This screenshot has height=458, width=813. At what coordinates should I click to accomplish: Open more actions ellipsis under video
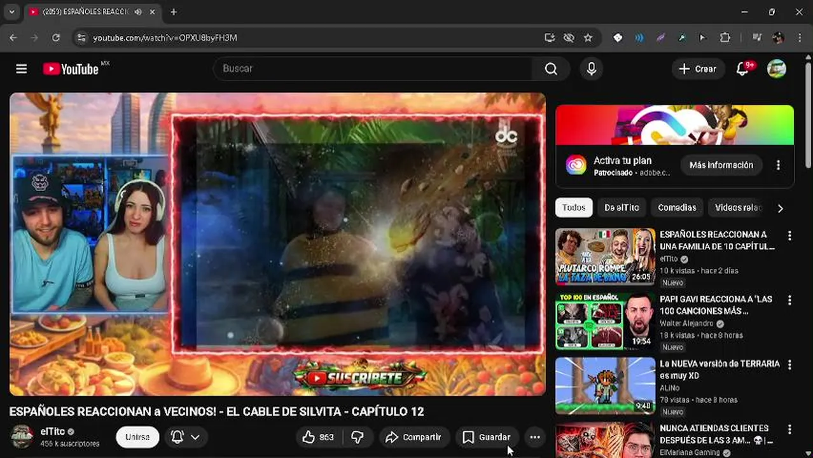coord(535,437)
